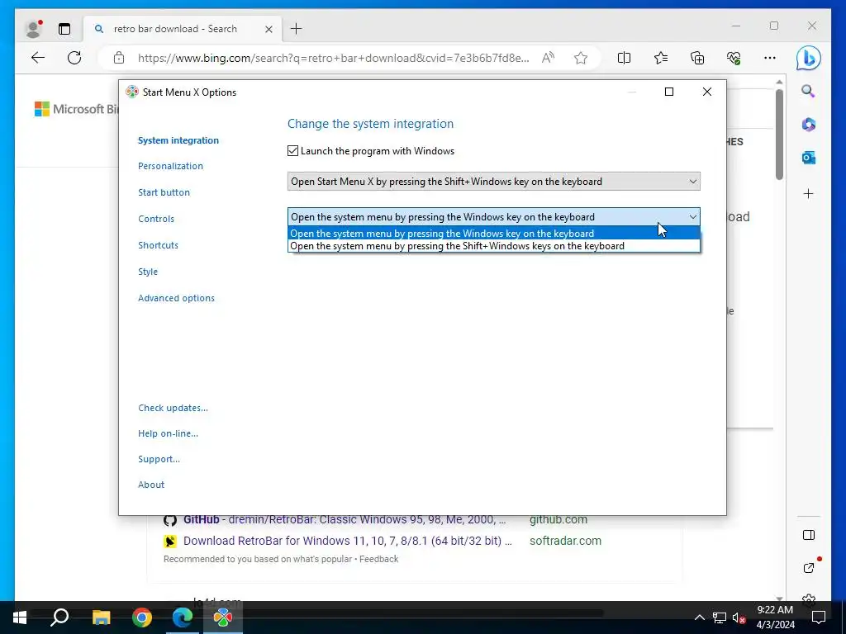Open Windows Start button
The height and width of the screenshot is (634, 846).
(20, 617)
